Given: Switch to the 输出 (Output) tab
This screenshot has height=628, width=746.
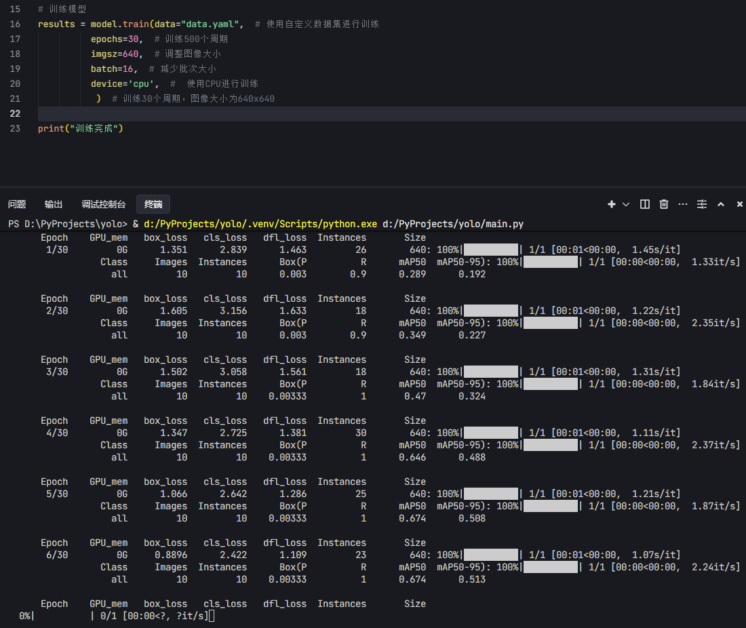Looking at the screenshot, I should tap(54, 203).
